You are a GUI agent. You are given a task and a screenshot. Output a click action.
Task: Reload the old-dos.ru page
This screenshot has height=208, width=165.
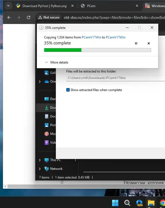(28, 17)
